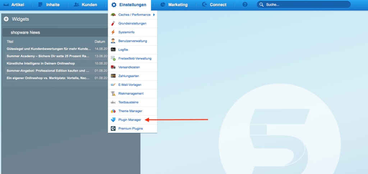The height and width of the screenshot is (174, 368).
Task: Click the Inhalte document icon
Action: click(x=41, y=5)
